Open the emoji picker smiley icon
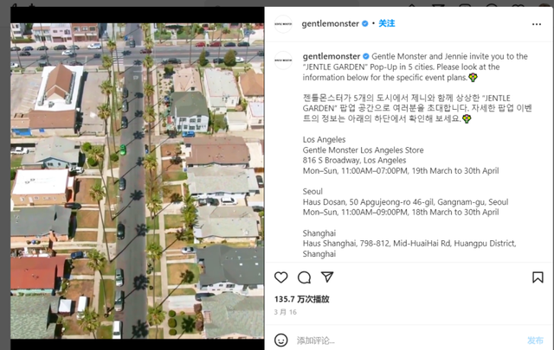The width and height of the screenshot is (554, 350). (280, 340)
